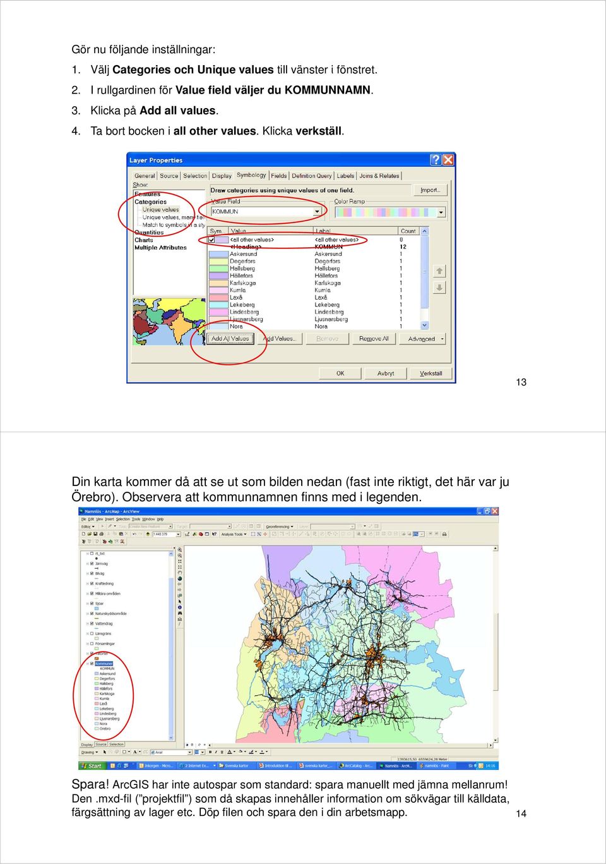Click the Import button
Image resolution: width=606 pixels, height=864 pixels.
pos(431,190)
